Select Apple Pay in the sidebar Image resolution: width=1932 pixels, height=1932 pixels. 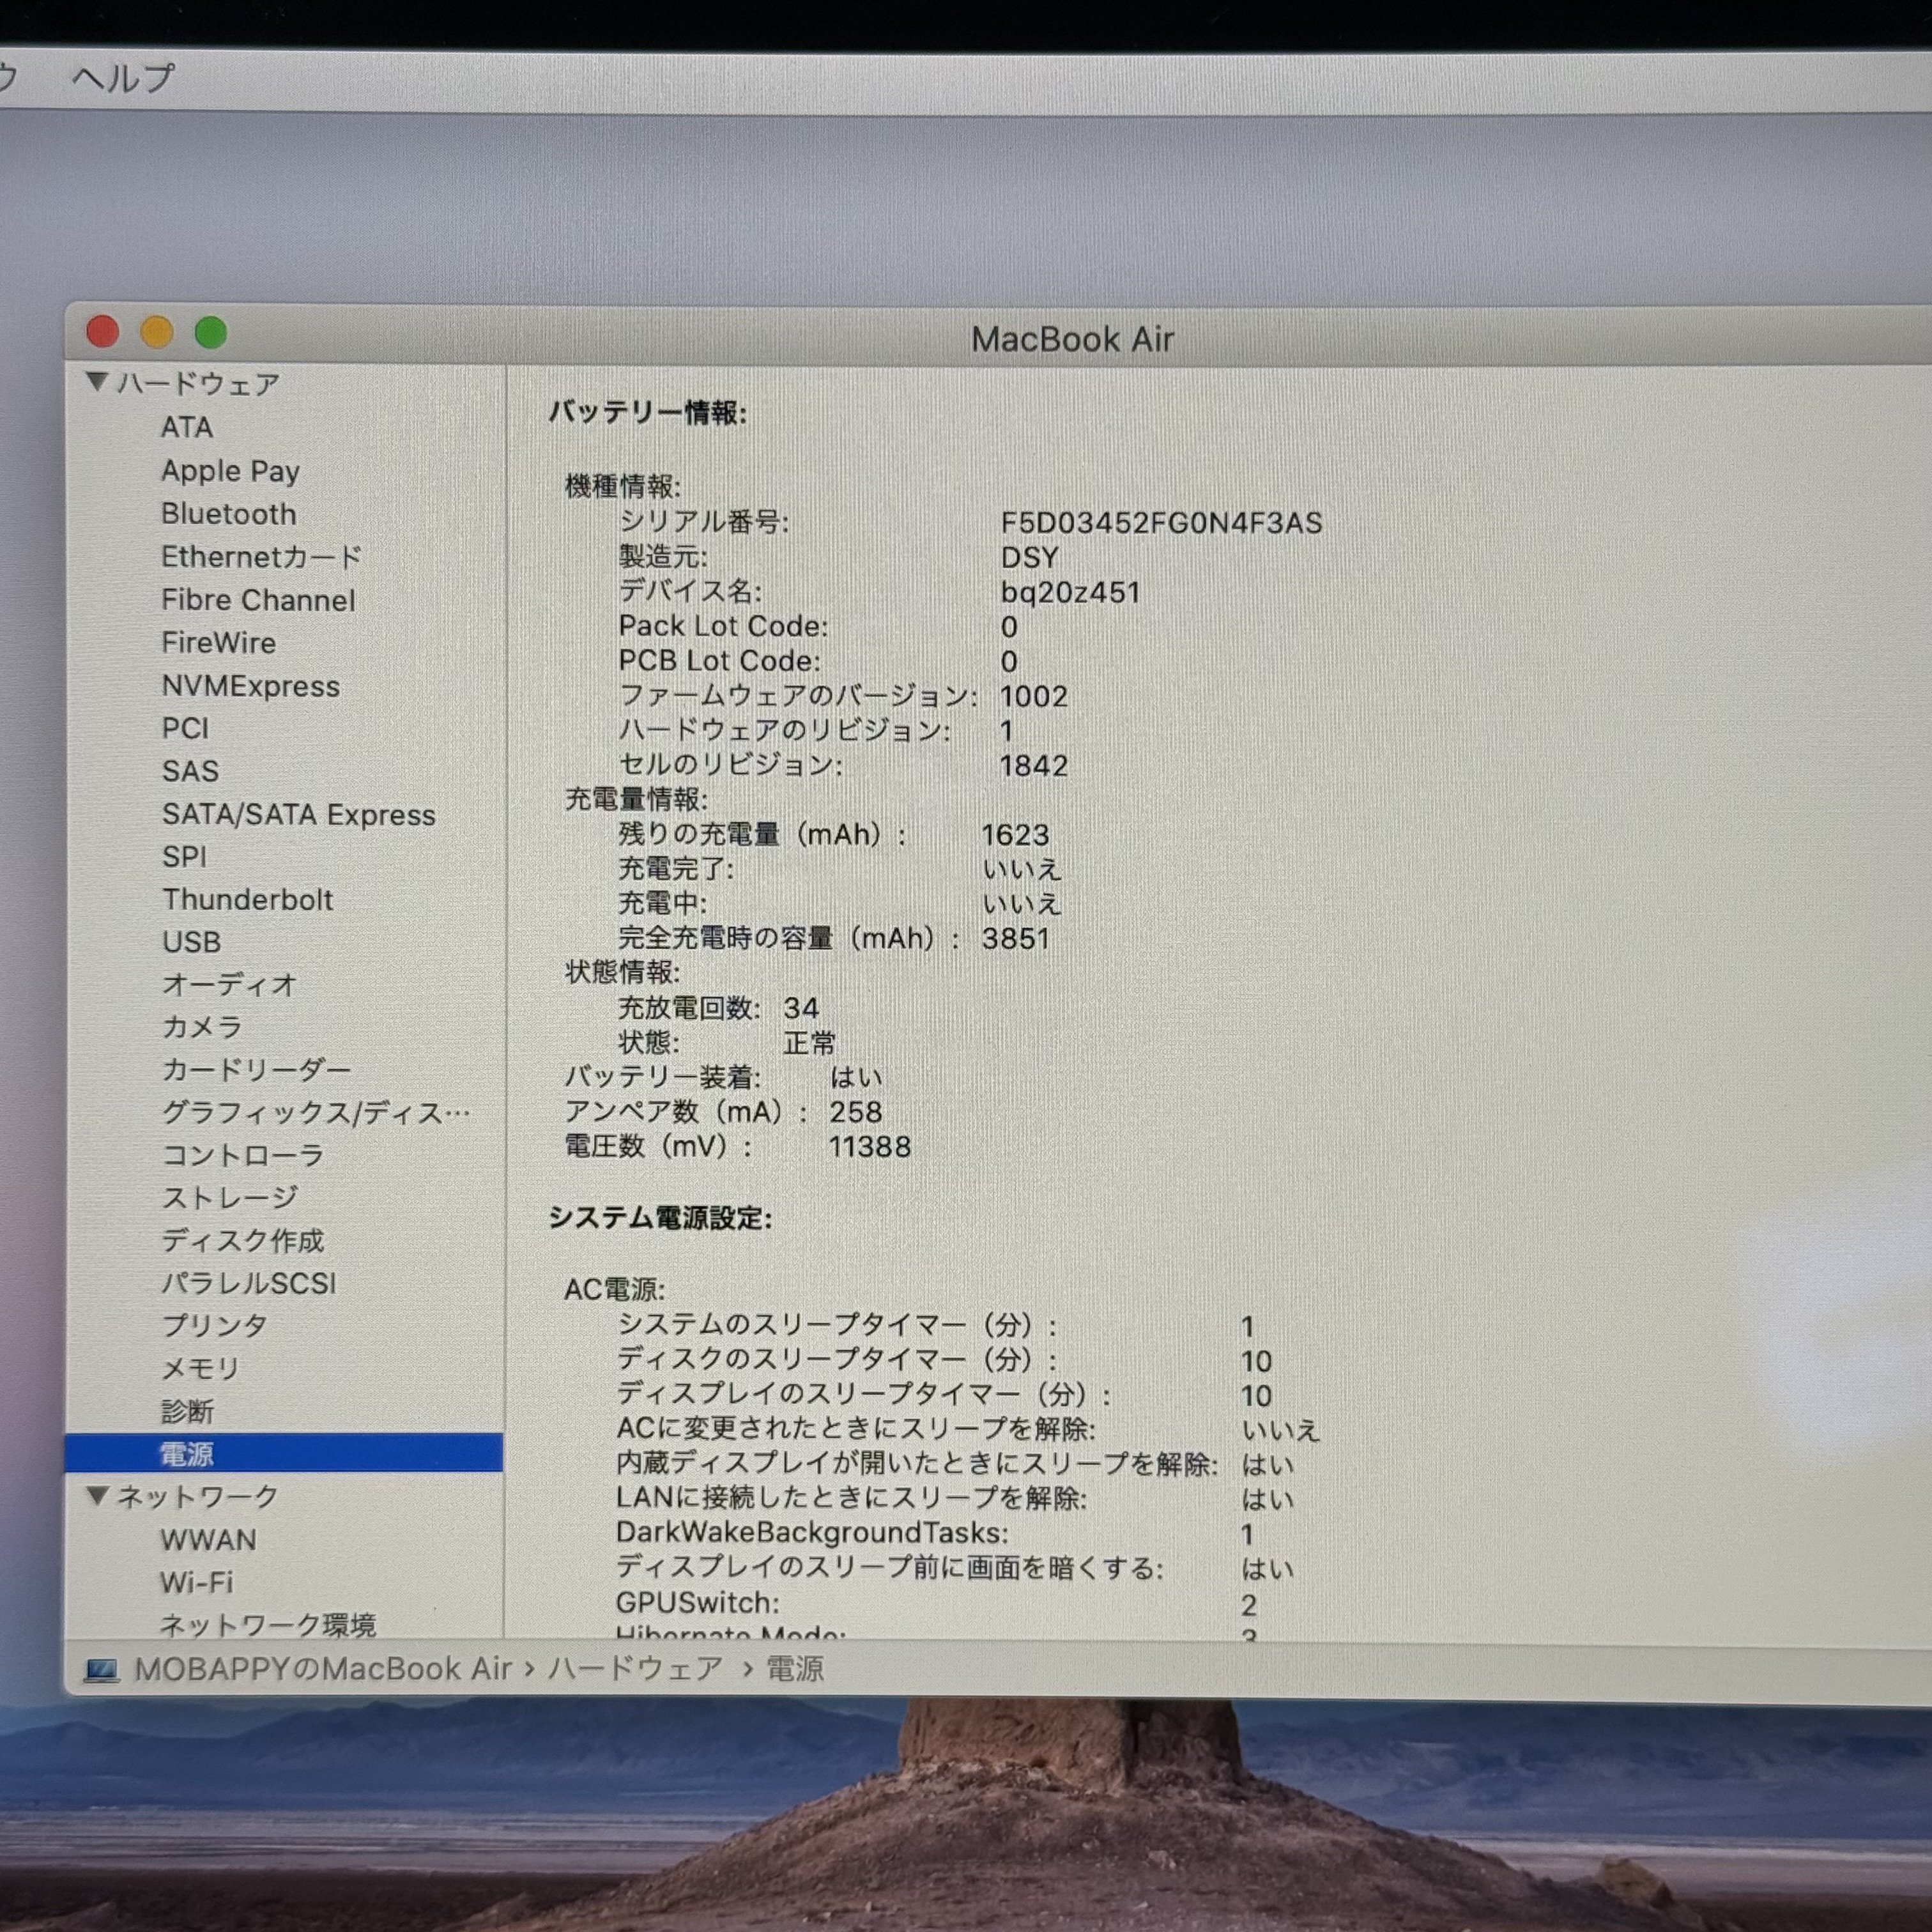point(230,471)
